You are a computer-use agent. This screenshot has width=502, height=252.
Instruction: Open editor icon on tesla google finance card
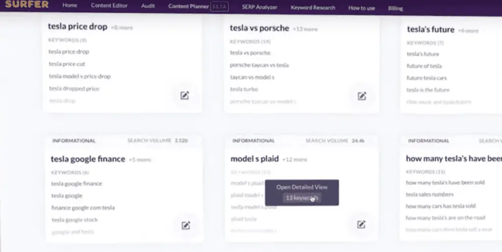tap(185, 225)
